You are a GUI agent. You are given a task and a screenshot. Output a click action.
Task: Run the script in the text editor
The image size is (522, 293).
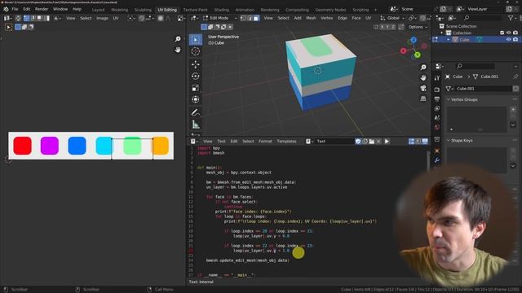pyautogui.click(x=387, y=142)
